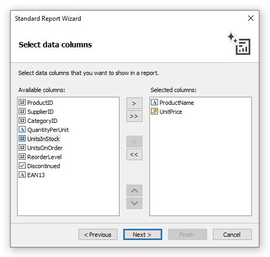
Task: Click the add selected column (>) button
Action: (x=134, y=103)
